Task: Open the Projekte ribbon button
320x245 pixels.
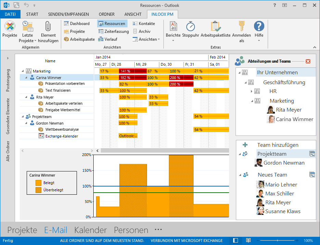Action: (10, 29)
